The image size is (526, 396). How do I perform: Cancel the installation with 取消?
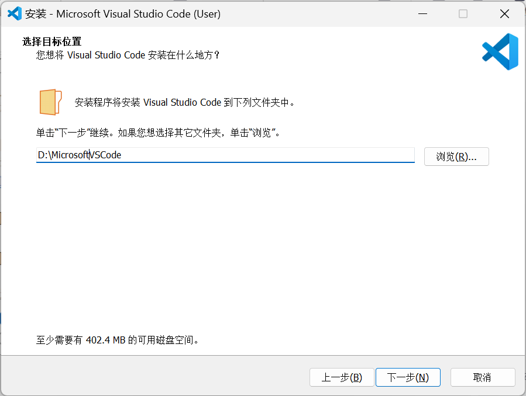point(482,377)
